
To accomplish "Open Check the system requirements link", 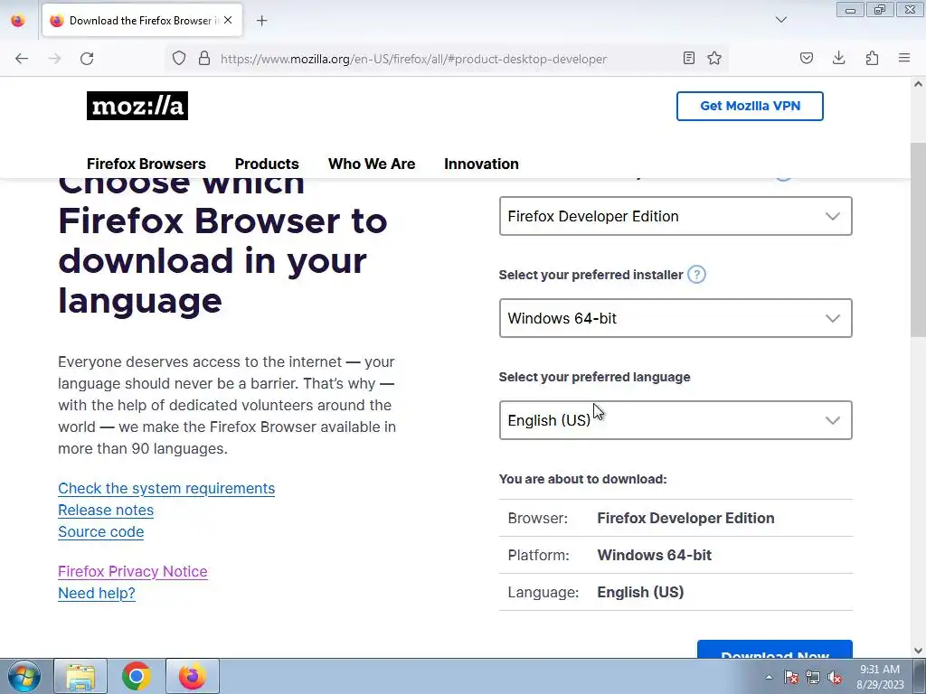I will 166,489.
